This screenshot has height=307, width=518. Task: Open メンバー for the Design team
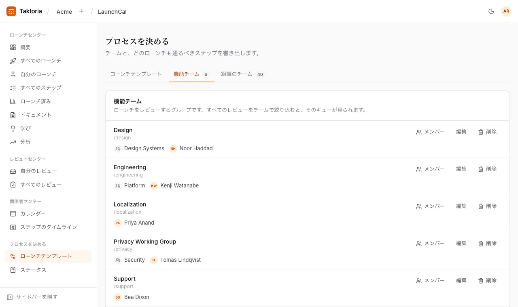[430, 132]
